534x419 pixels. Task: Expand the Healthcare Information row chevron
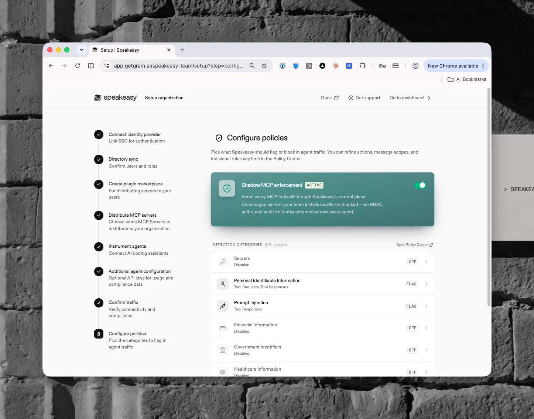[426, 372]
